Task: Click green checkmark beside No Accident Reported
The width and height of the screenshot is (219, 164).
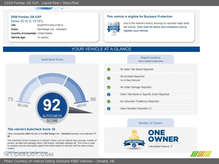Action: point(109,78)
